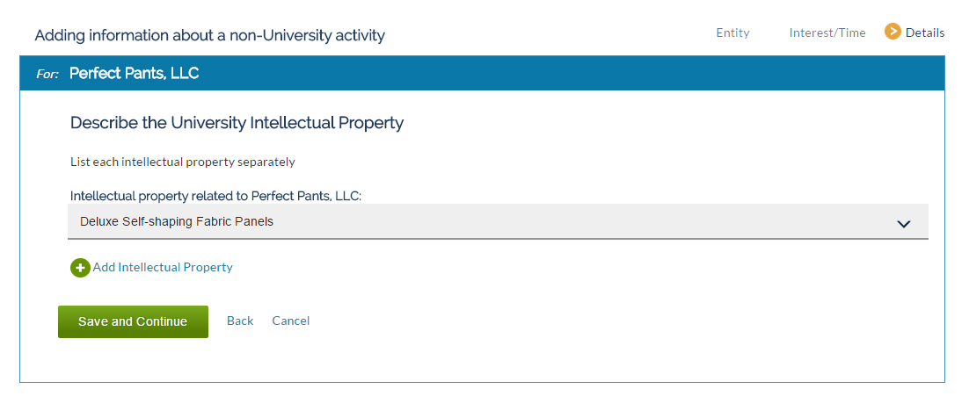Click Save and Continue button

[x=133, y=321]
